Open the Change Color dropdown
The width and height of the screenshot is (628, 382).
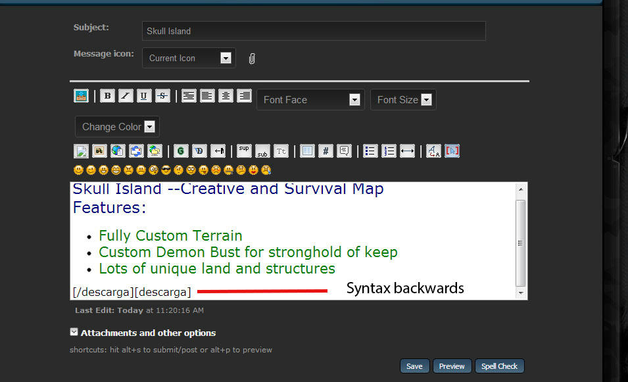click(117, 127)
